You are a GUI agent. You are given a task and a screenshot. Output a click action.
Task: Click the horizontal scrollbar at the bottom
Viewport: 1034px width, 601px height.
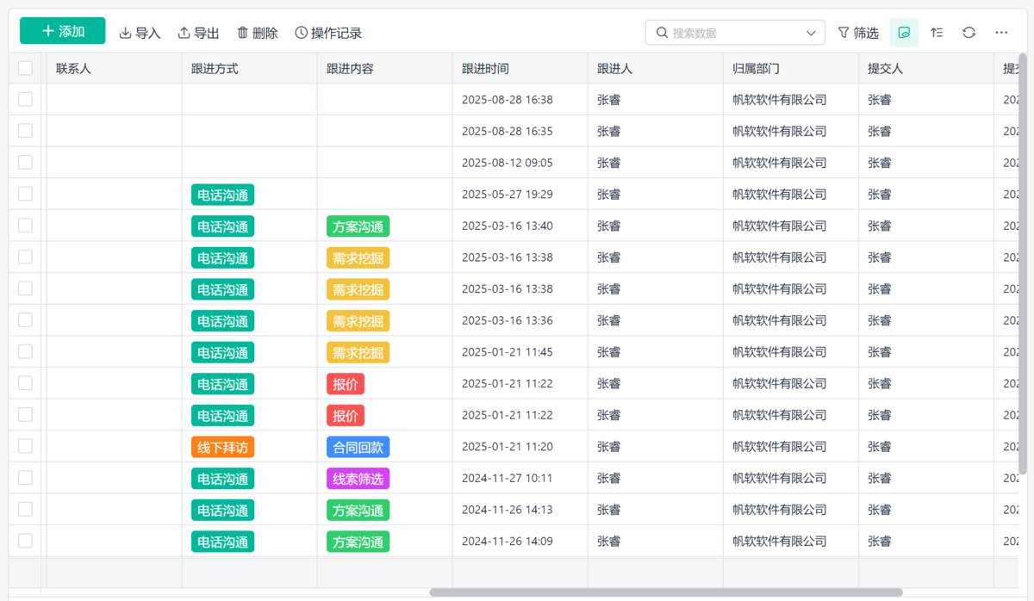pos(665,592)
